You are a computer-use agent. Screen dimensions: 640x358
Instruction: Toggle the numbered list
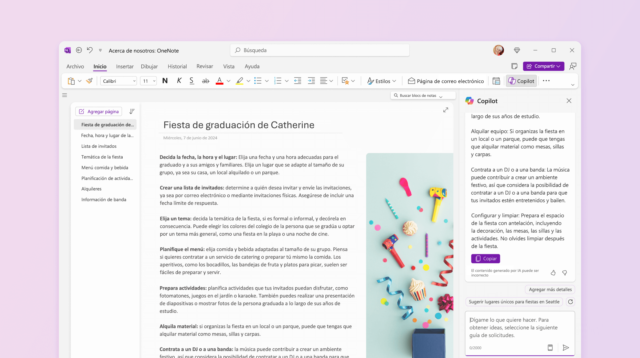(x=278, y=81)
